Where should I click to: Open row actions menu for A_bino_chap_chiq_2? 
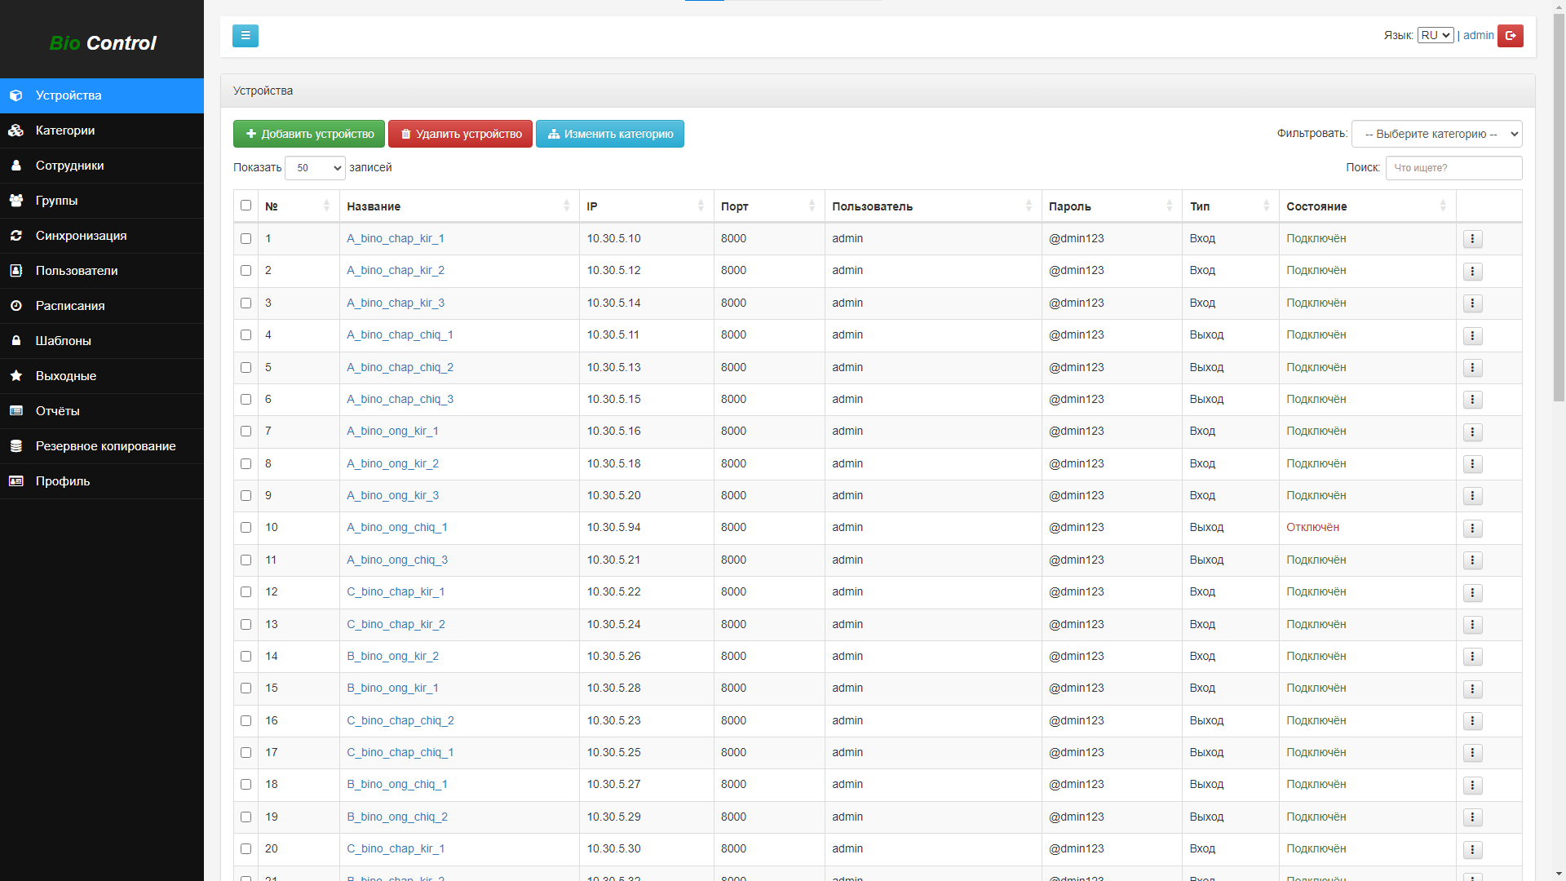pos(1473,368)
